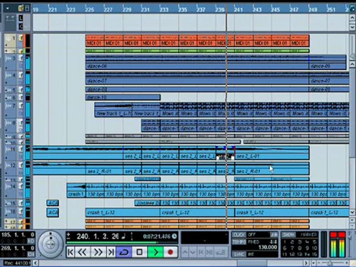Jump to marker 15 in the marker panel
This screenshot has height=267, width=356.
[x=314, y=254]
